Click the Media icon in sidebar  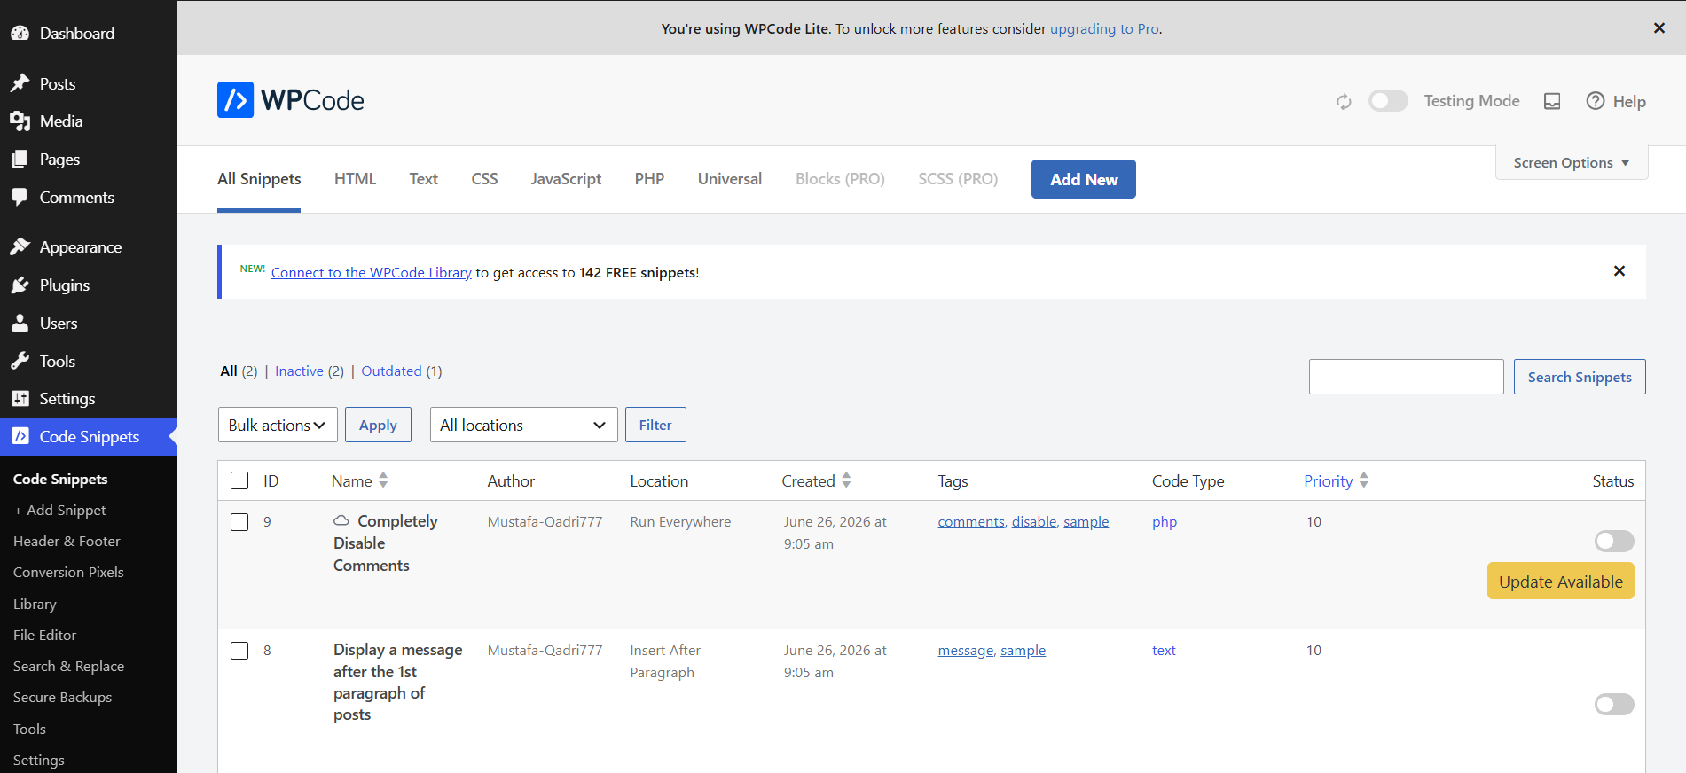[x=20, y=121]
